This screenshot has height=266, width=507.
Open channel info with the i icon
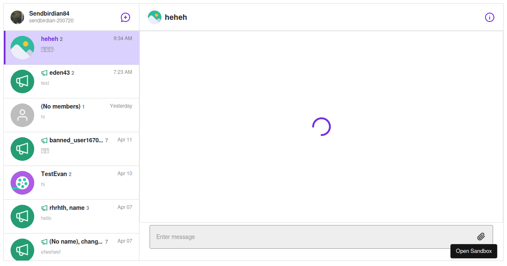coord(490,17)
